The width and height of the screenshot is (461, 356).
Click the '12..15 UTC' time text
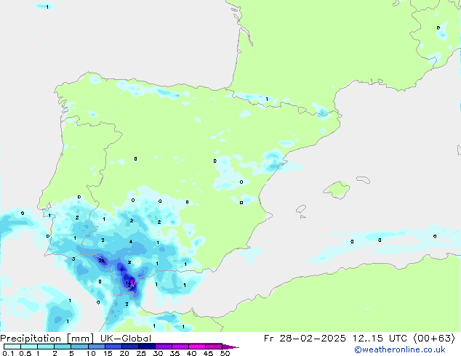[x=380, y=339]
